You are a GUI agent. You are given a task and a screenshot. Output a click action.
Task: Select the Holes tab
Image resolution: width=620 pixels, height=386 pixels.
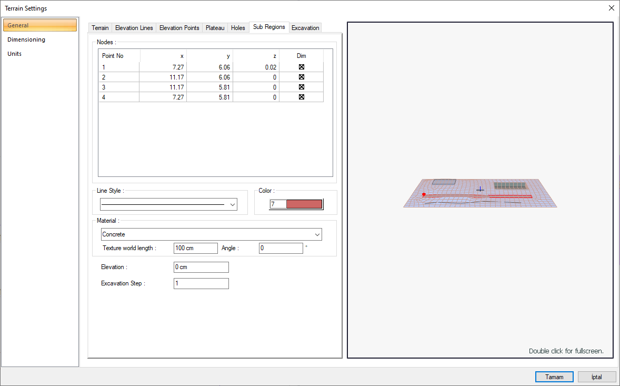click(238, 28)
